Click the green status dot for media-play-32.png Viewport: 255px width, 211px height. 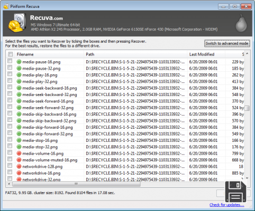click(19, 81)
